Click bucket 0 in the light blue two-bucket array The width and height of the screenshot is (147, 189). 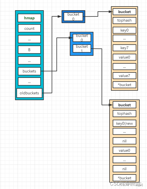coord(82,38)
